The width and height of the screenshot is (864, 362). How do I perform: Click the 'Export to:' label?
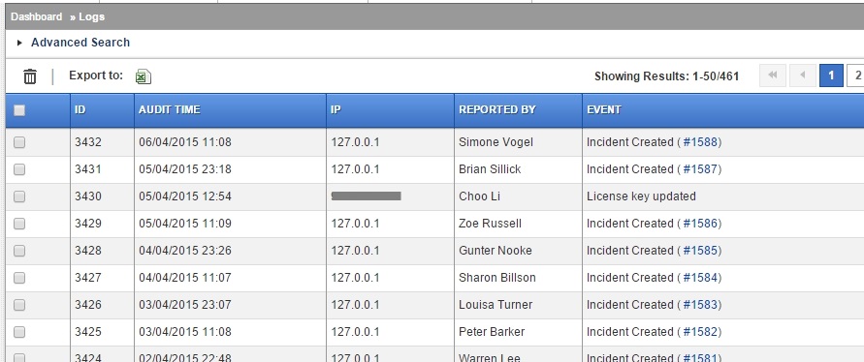(96, 75)
